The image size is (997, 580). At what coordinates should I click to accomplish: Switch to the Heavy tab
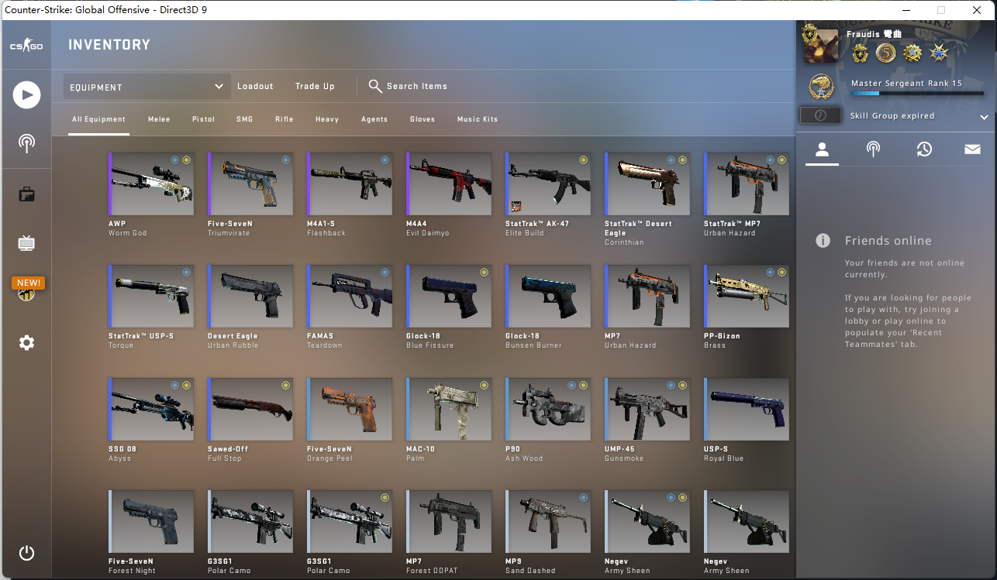[x=327, y=119]
